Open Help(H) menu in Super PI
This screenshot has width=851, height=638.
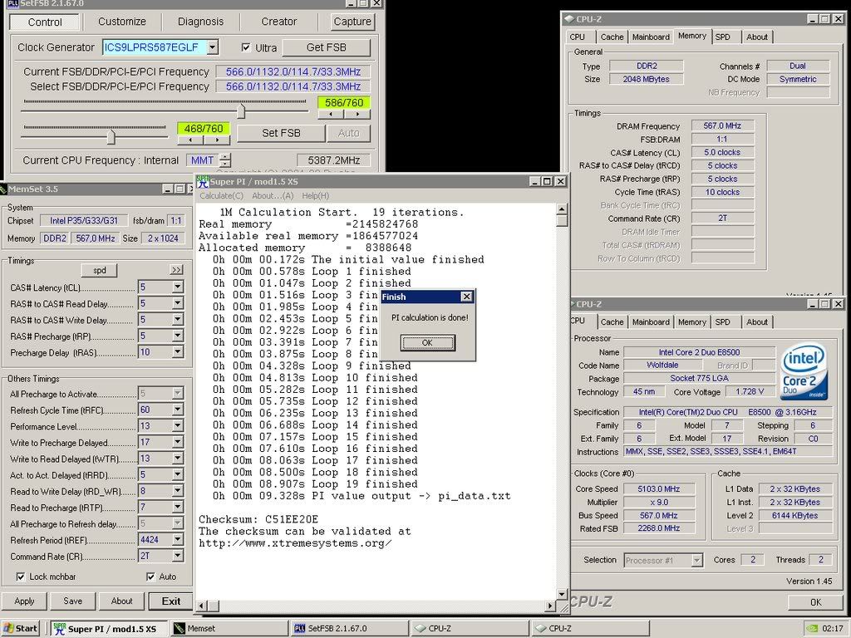(x=315, y=195)
